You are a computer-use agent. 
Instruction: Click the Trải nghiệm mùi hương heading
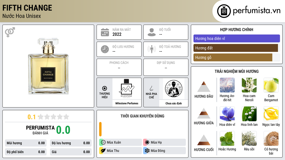click(x=237, y=71)
